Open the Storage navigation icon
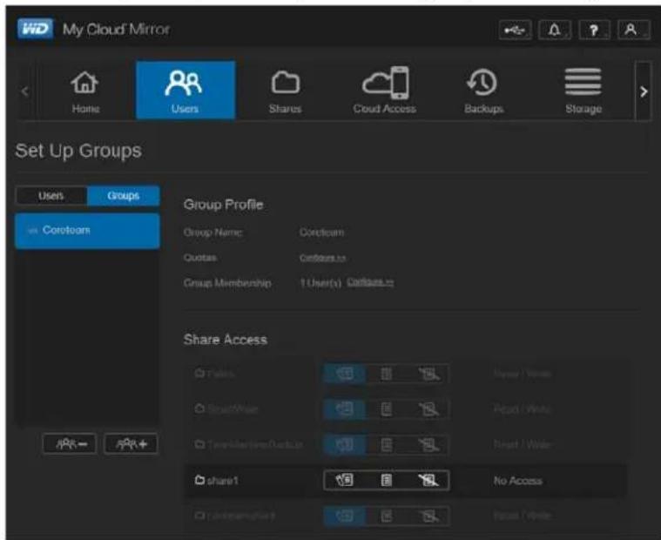The height and width of the screenshot is (540, 661). pyautogui.click(x=583, y=91)
